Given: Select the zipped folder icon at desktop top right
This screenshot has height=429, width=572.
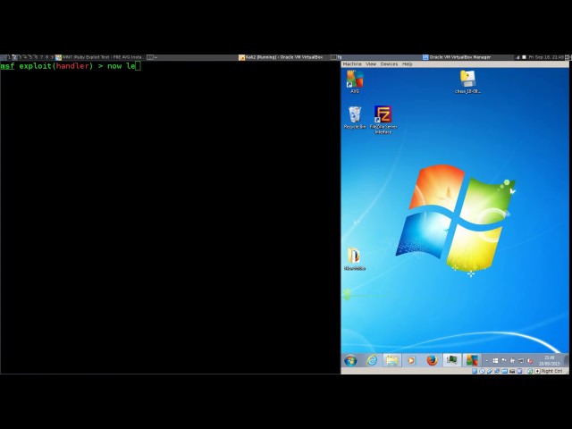Looking at the screenshot, I should point(467,80).
